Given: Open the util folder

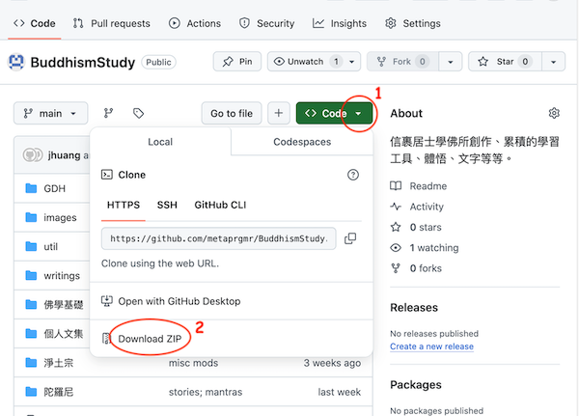Looking at the screenshot, I should coord(50,247).
